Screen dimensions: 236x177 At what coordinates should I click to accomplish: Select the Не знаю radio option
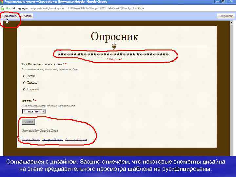(24, 89)
